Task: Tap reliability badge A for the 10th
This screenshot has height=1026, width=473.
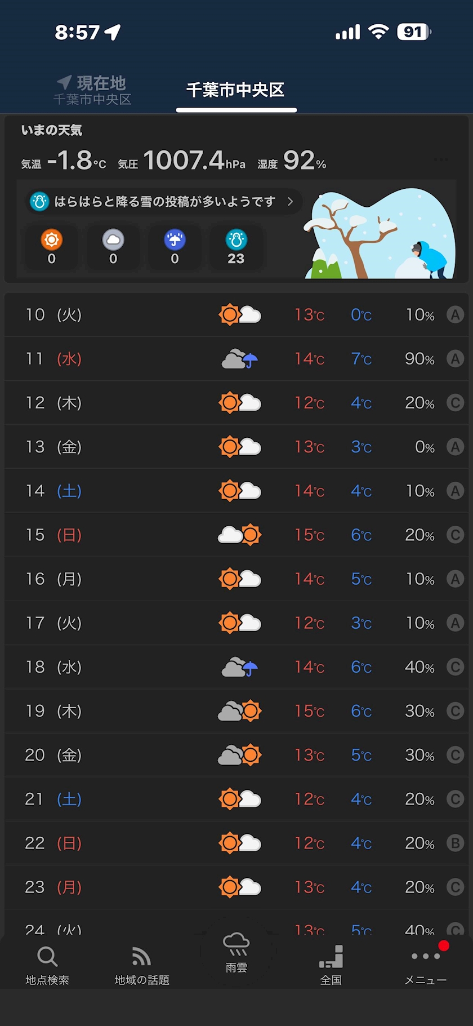Action: [x=455, y=314]
